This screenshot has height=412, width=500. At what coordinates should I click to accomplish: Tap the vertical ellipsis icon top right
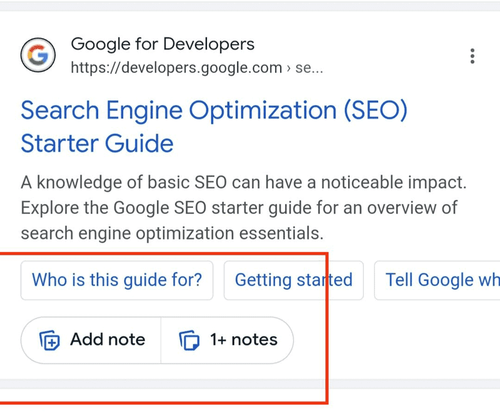(472, 55)
